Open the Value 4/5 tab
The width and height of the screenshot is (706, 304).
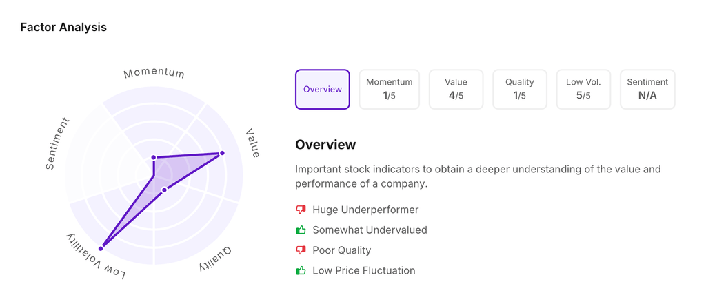tap(456, 89)
